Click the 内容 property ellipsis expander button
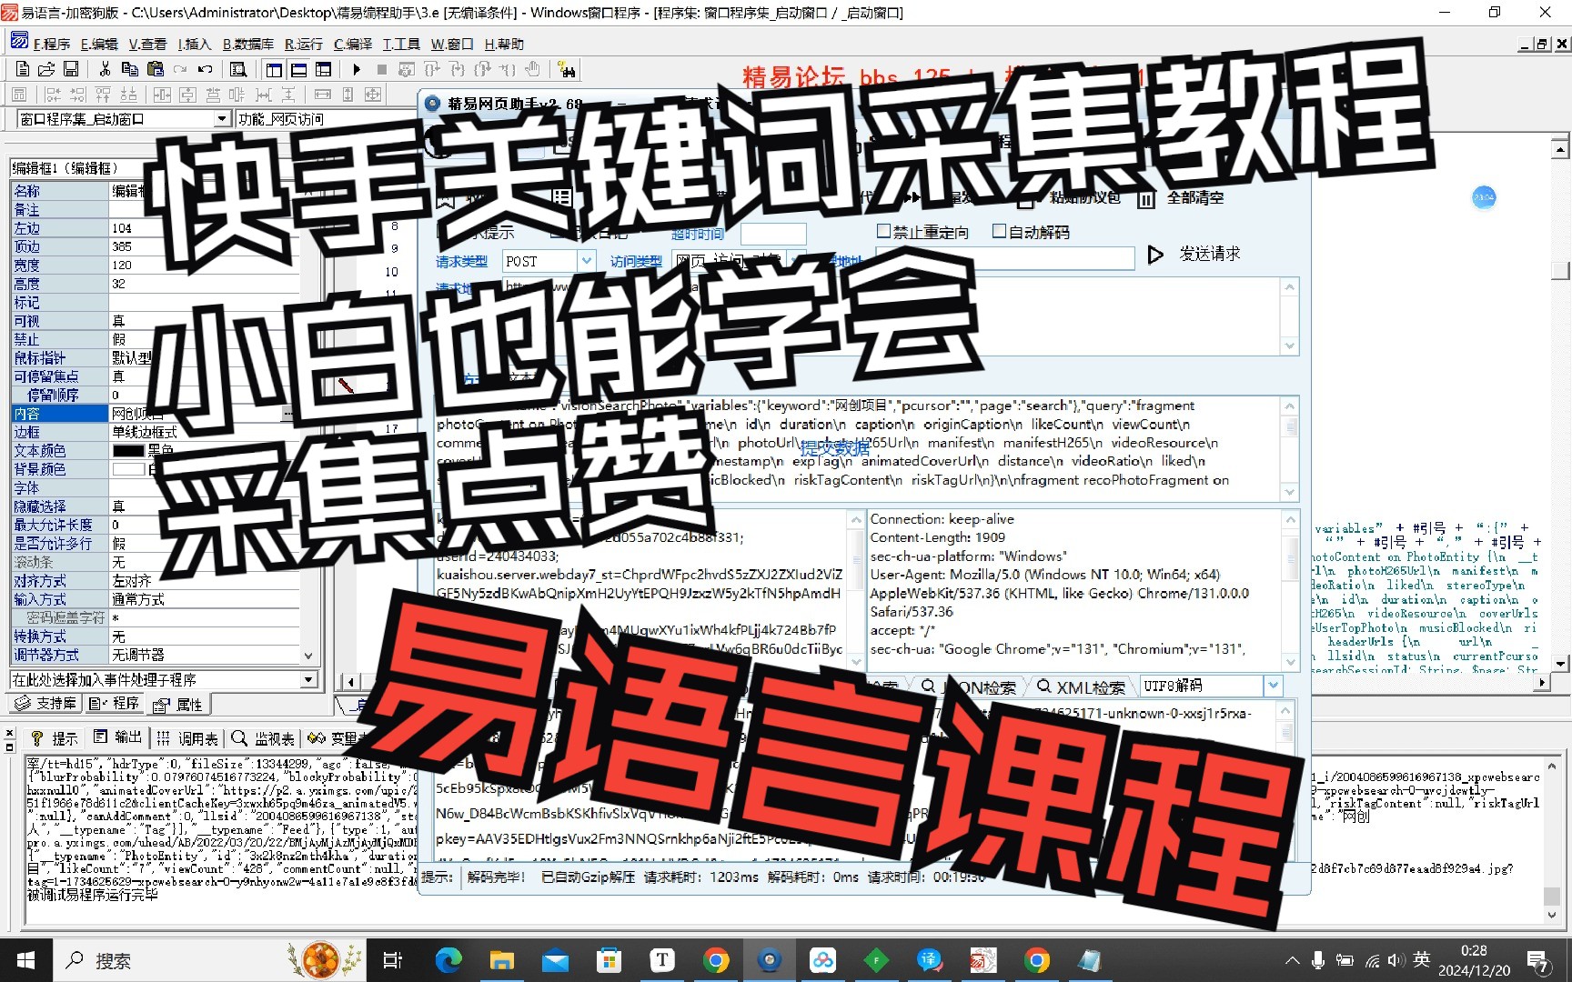1572x982 pixels. coord(287,414)
